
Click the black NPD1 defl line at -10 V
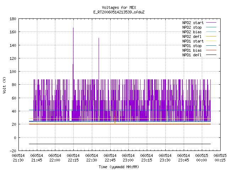tap(120, 144)
